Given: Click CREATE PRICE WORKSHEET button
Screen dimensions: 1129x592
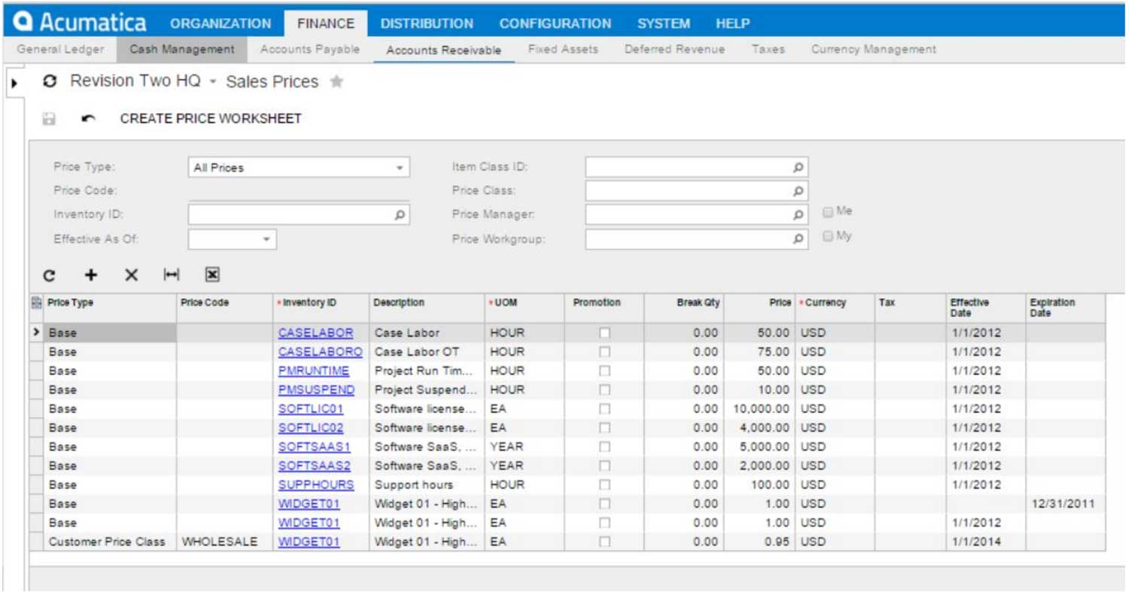Looking at the screenshot, I should point(211,119).
